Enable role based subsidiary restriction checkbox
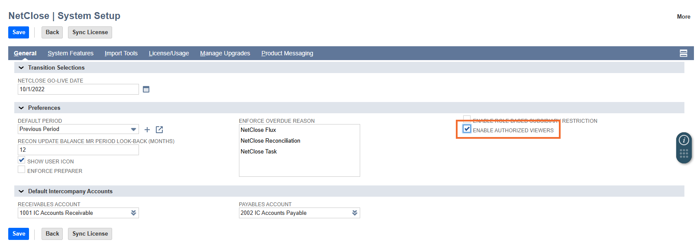This screenshot has width=700, height=249. (x=467, y=119)
